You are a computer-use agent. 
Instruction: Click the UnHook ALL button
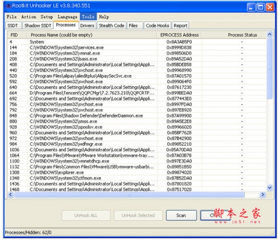(x=86, y=215)
